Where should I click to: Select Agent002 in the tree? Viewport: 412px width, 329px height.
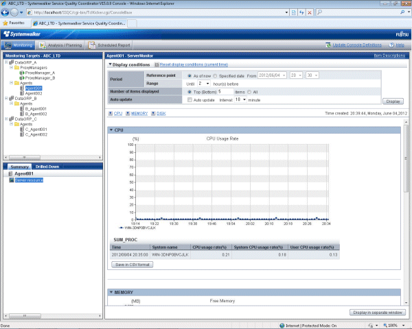34,93
